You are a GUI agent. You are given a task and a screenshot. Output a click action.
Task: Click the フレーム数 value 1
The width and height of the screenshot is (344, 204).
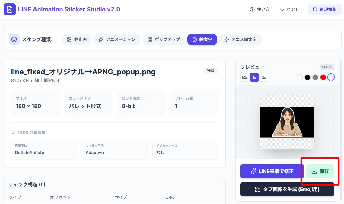tap(176, 106)
